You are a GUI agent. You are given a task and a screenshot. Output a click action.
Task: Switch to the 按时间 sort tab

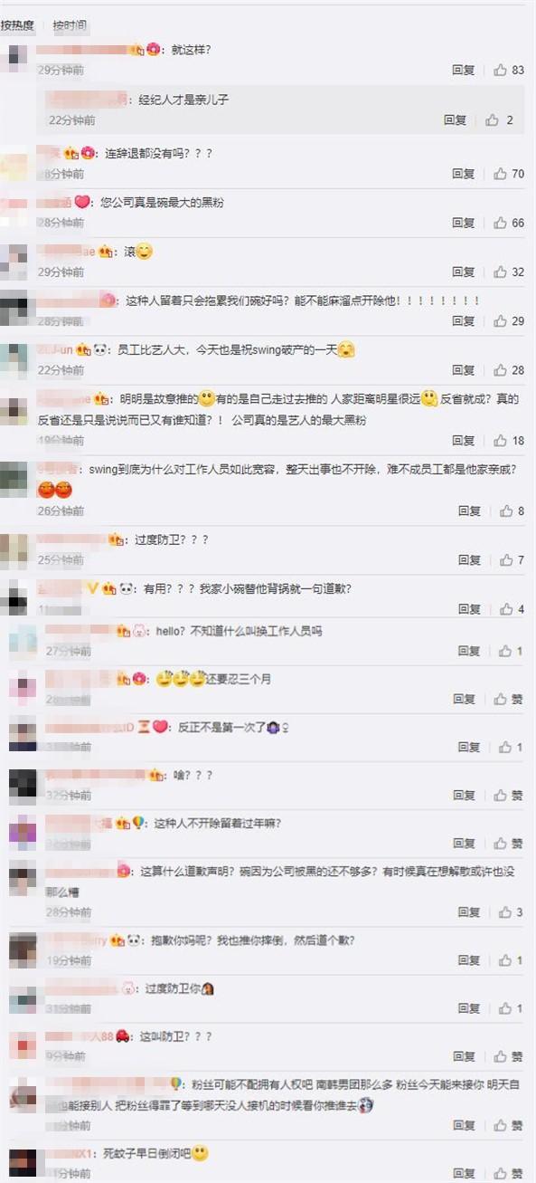(x=70, y=25)
